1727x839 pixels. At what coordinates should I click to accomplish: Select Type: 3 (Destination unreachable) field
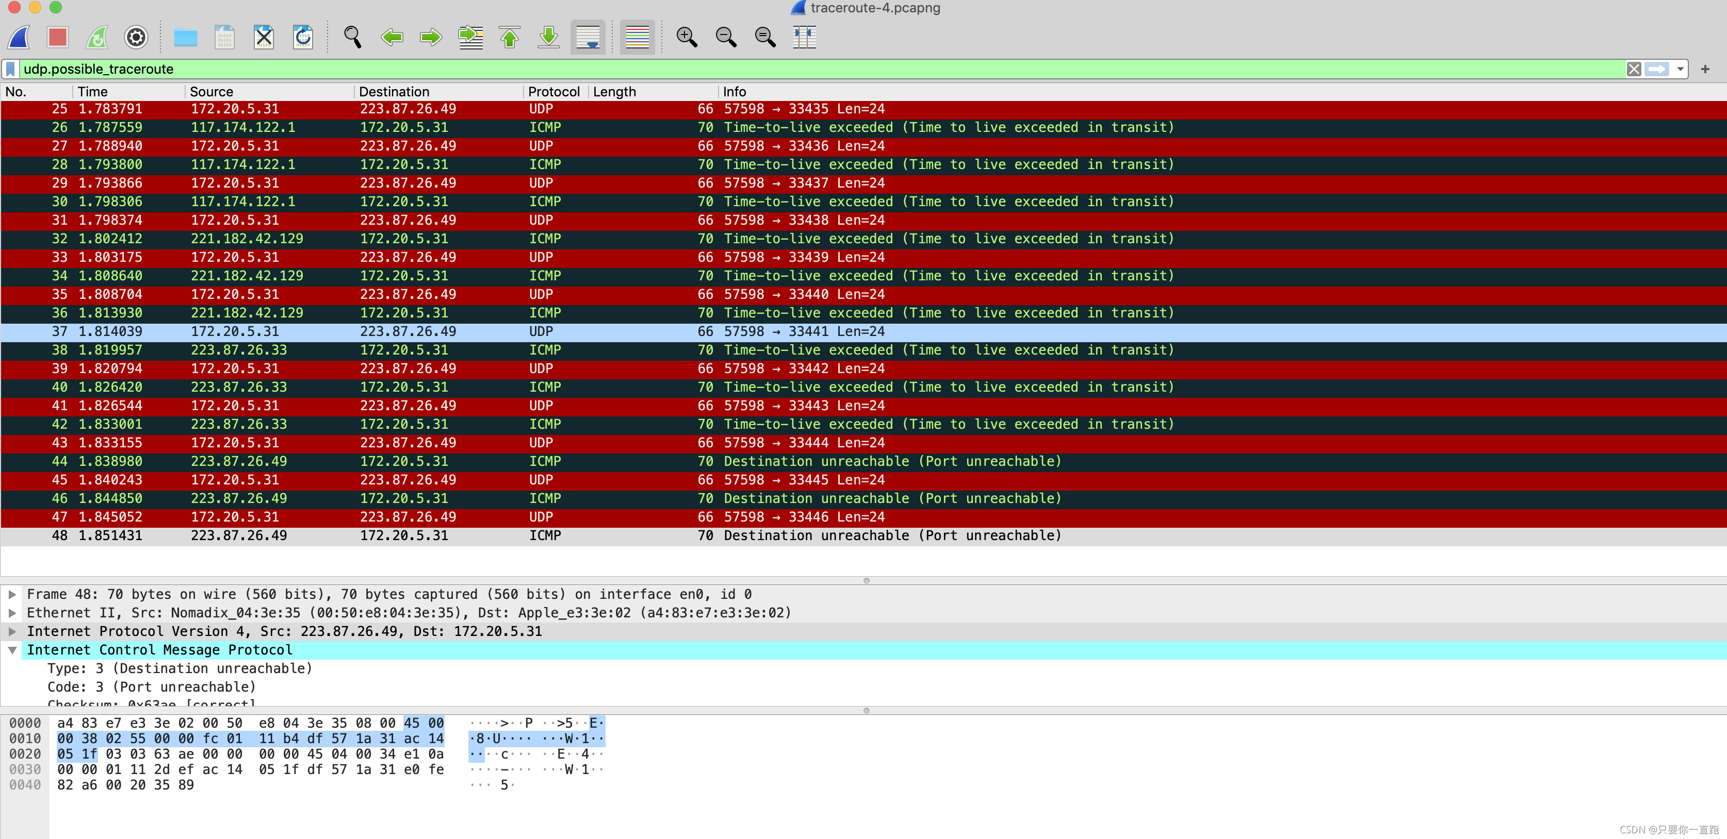coord(180,668)
